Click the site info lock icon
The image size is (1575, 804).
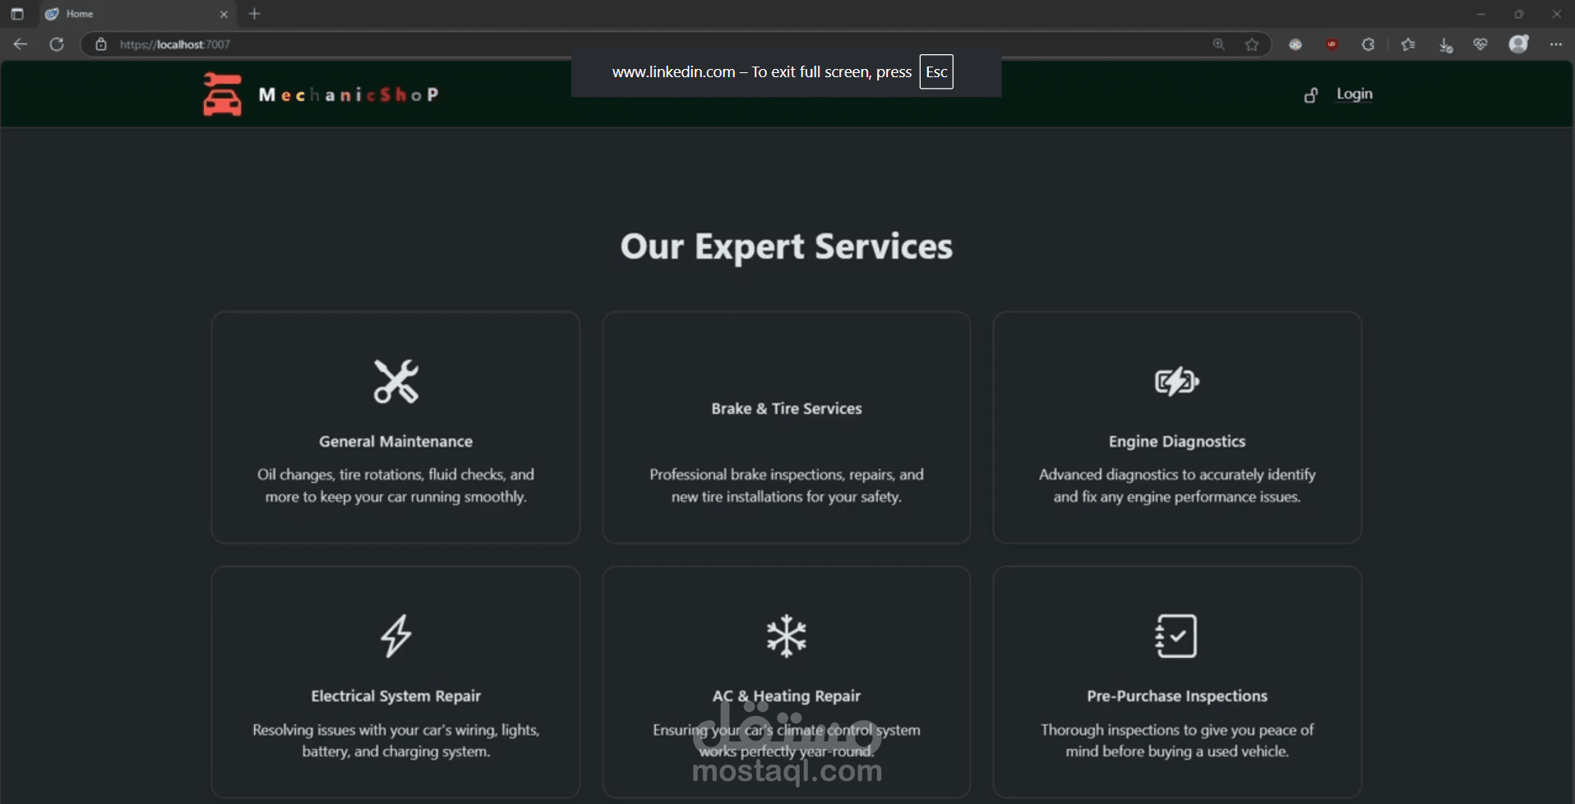coord(101,44)
